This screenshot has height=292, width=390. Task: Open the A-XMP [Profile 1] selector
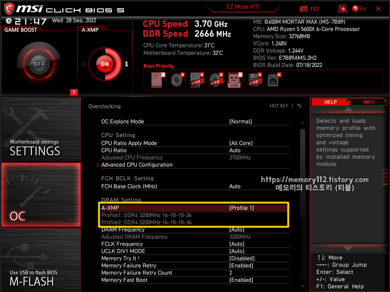click(194, 208)
